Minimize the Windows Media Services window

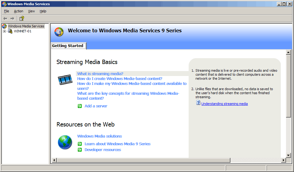pos(279,4)
